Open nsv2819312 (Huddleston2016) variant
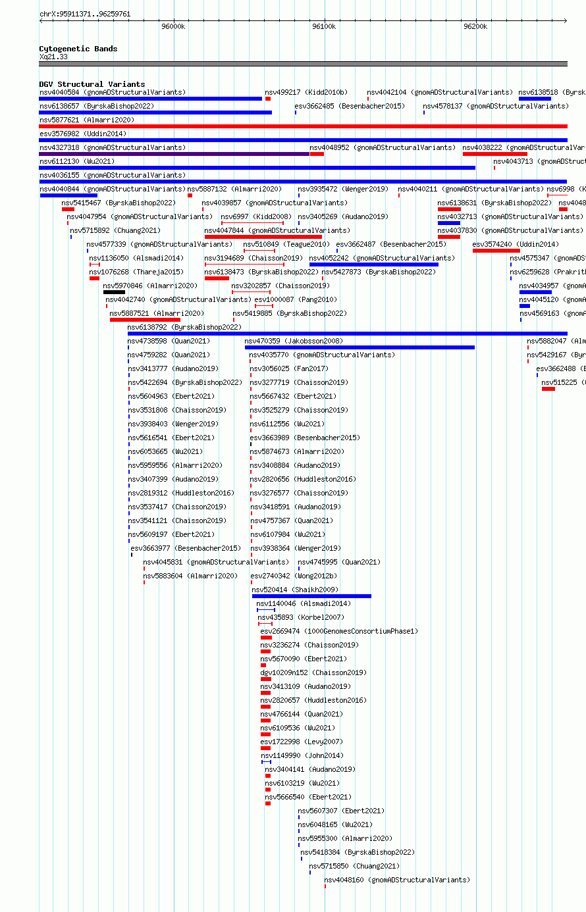This screenshot has width=586, height=912. coord(181,493)
